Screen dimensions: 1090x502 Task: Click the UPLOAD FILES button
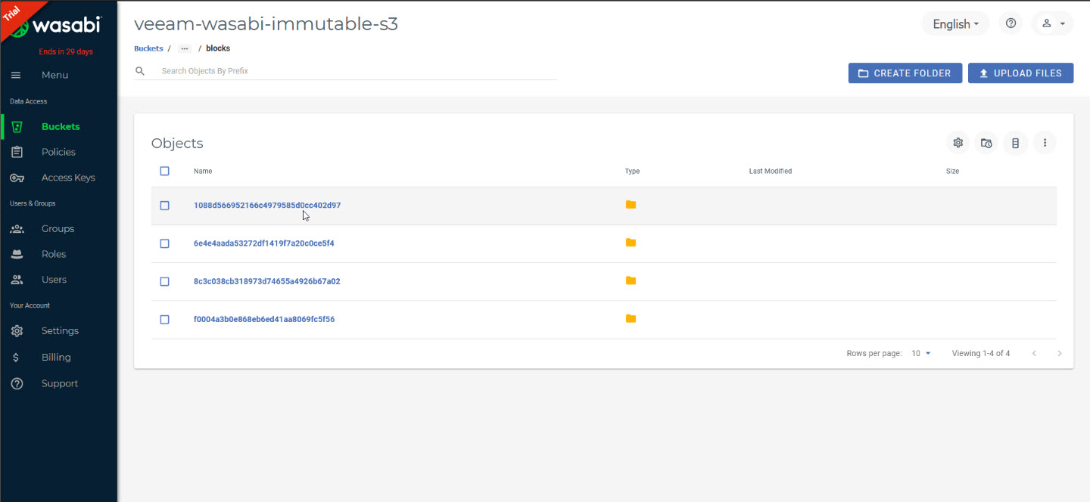click(x=1020, y=73)
